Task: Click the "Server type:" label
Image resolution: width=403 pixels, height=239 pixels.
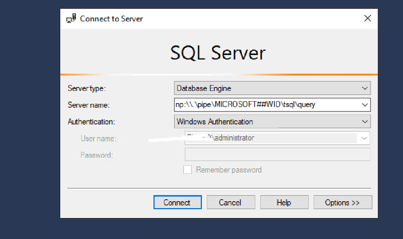Action: 87,88
